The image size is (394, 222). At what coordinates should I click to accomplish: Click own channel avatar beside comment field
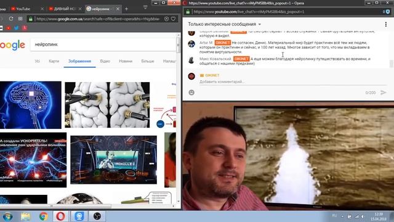tap(191, 76)
